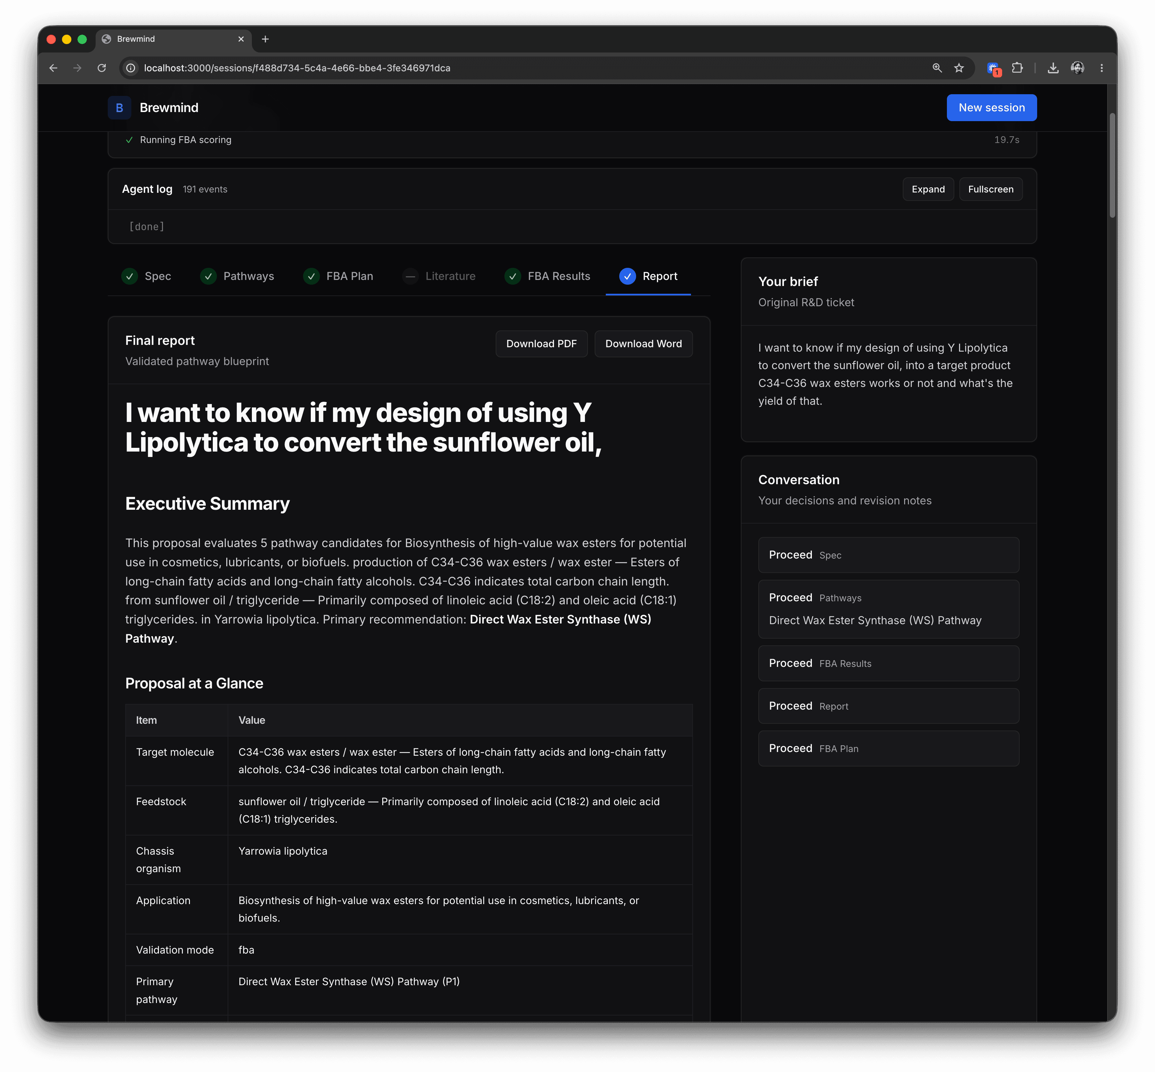This screenshot has height=1072, width=1155.
Task: Open the FBA Plan tab
Action: click(338, 276)
